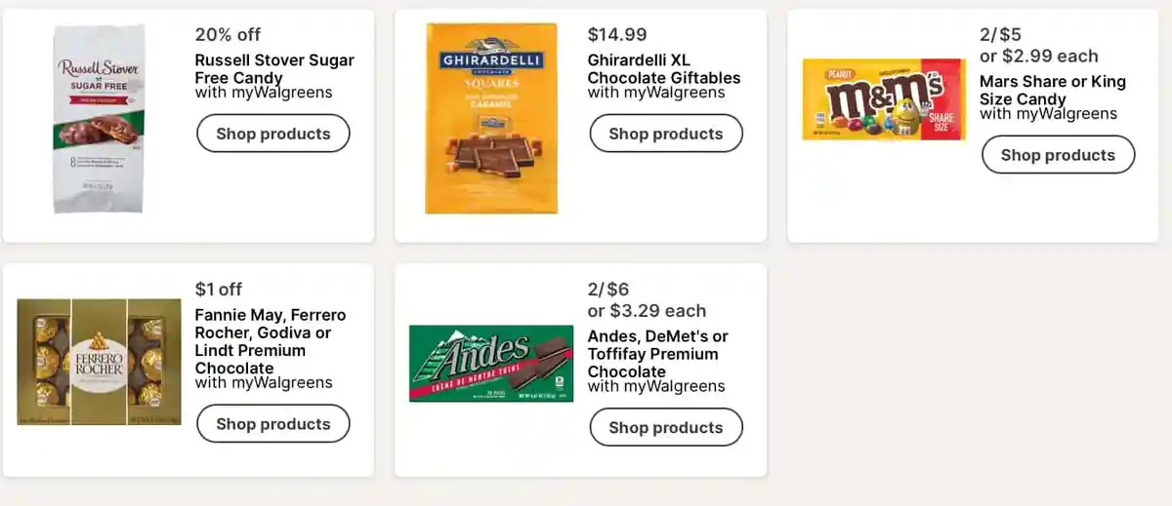
Task: Open the Mars Share or King Size Candy title
Action: (x=1053, y=90)
